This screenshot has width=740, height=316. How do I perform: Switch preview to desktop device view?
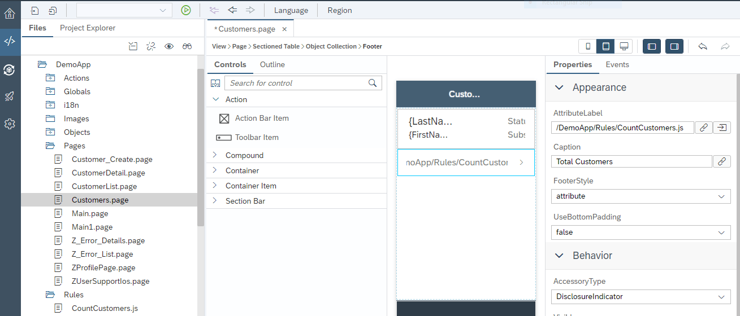click(x=624, y=46)
